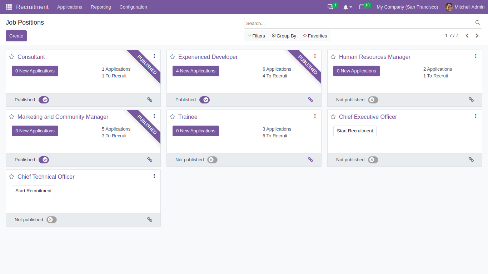Open the Favorites dropdown

coord(315,36)
